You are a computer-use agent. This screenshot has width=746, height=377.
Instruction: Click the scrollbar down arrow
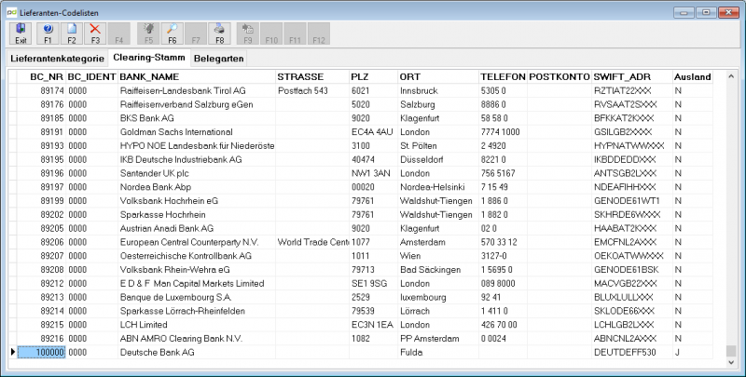point(731,362)
